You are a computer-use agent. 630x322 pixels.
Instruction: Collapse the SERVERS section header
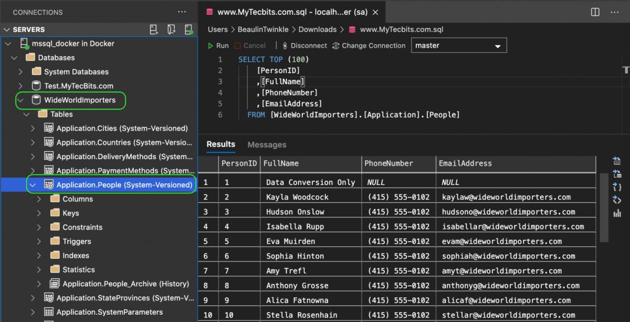7,30
